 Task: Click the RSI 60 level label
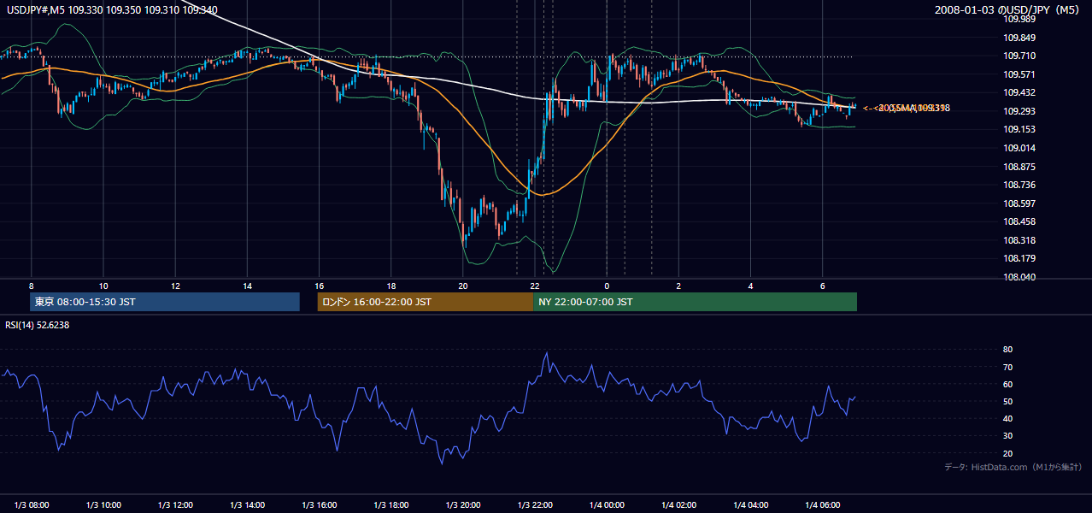(x=1008, y=384)
